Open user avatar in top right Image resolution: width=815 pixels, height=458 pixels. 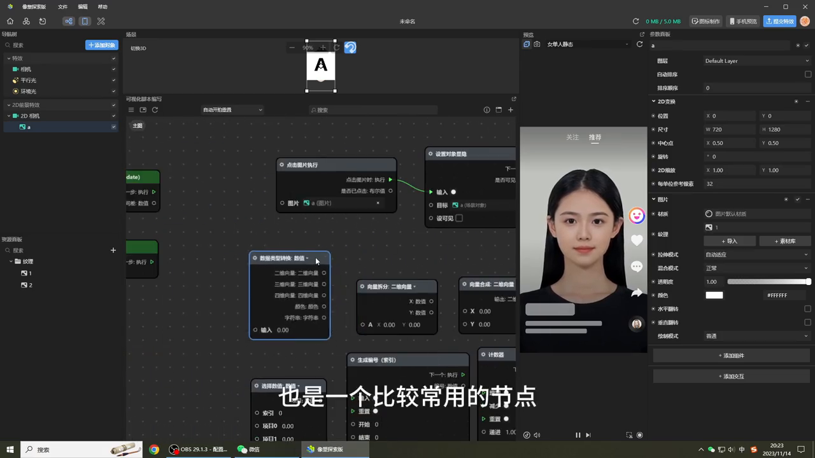pyautogui.click(x=805, y=21)
